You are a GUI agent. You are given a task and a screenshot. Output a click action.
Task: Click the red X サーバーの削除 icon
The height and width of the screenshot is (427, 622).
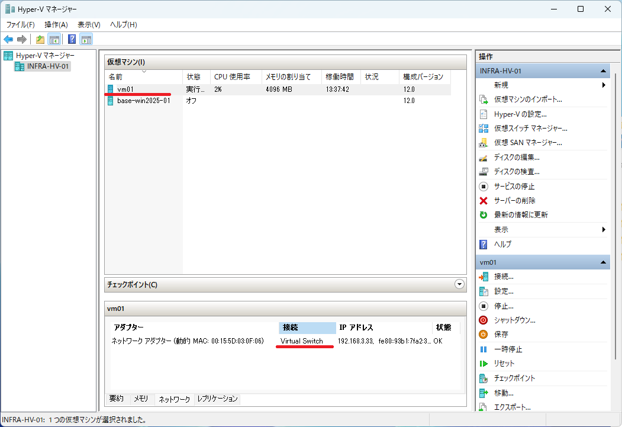click(x=483, y=201)
